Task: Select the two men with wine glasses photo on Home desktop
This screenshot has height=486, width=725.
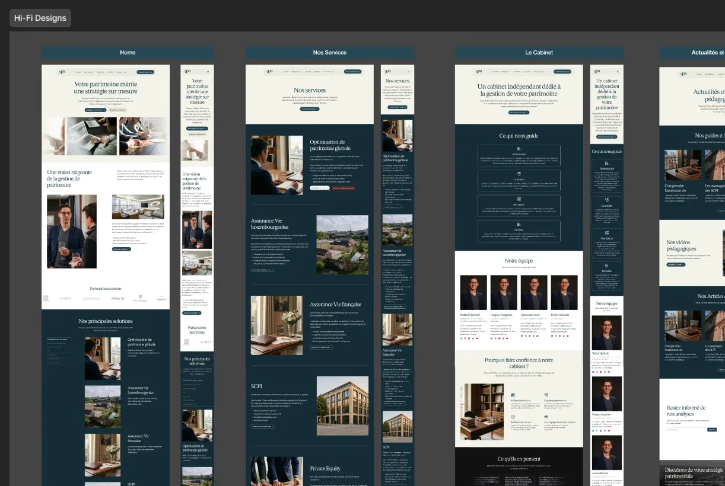Action: click(x=72, y=232)
